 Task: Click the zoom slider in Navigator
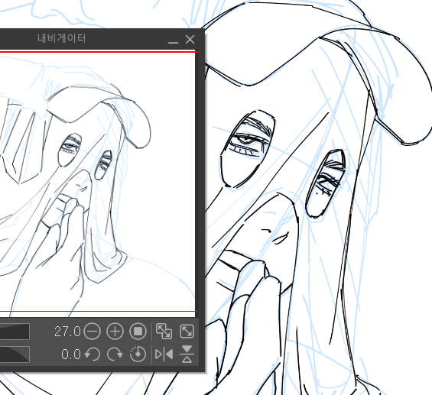(15, 332)
